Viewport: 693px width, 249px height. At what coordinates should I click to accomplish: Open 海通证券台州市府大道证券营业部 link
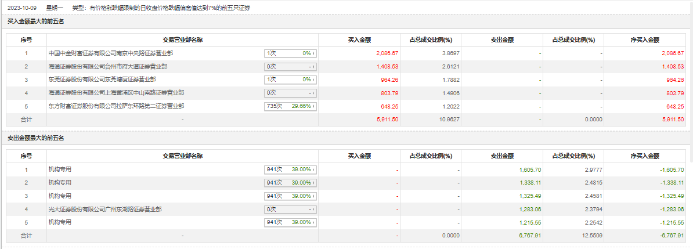point(108,66)
